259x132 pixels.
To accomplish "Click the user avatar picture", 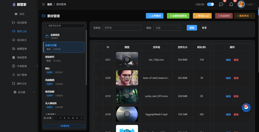I will click(x=241, y=4).
